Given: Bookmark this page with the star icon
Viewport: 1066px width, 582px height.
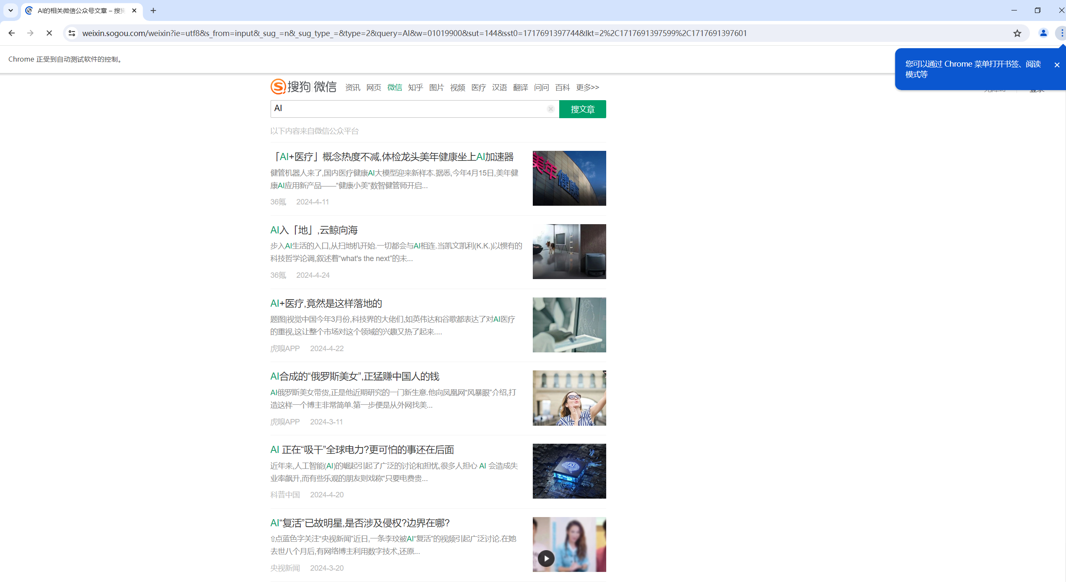Looking at the screenshot, I should (x=1017, y=33).
